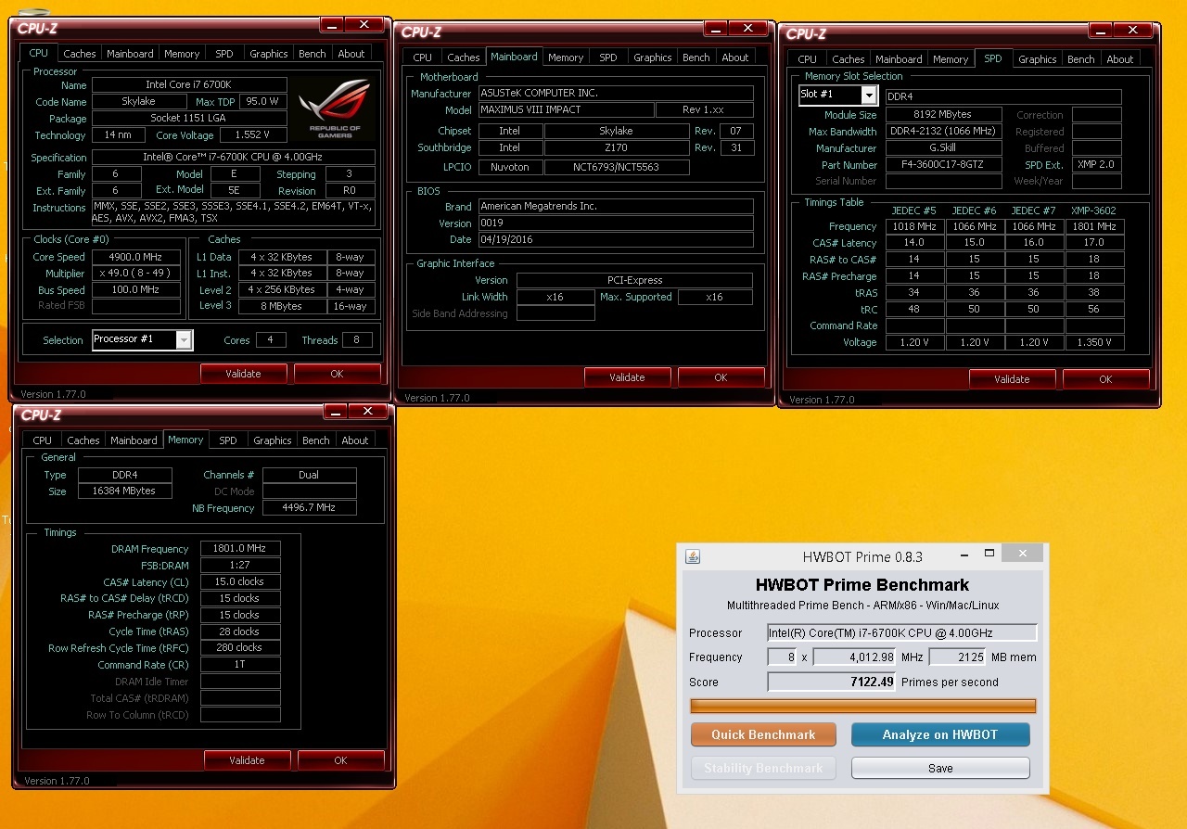The width and height of the screenshot is (1187, 829).
Task: Open the Memory tab in the SPD window
Action: 951,59
